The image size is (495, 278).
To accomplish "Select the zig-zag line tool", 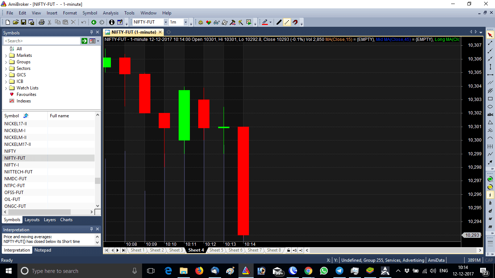I will pos(490,155).
